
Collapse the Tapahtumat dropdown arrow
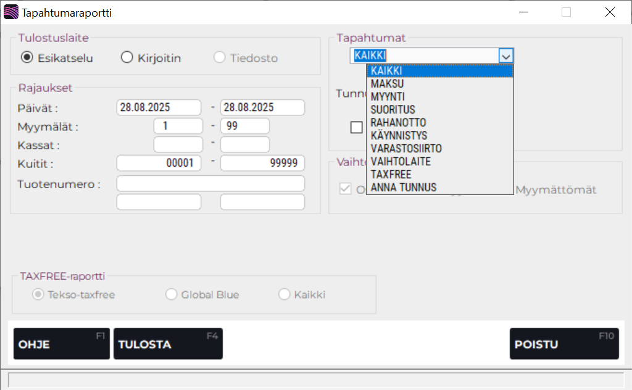click(x=506, y=56)
